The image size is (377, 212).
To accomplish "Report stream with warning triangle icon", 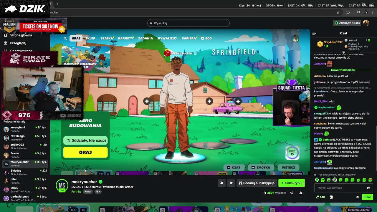I will [301, 193].
